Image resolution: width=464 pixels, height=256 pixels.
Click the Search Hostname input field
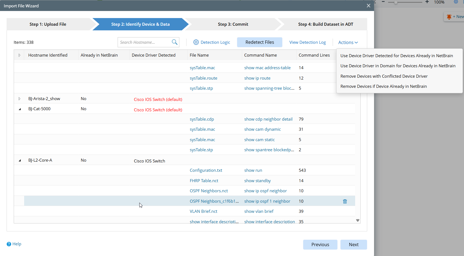144,42
